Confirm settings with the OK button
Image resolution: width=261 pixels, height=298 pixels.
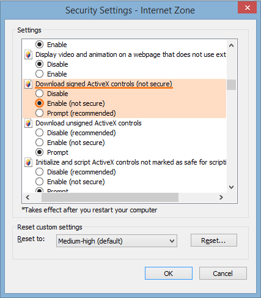(169, 274)
